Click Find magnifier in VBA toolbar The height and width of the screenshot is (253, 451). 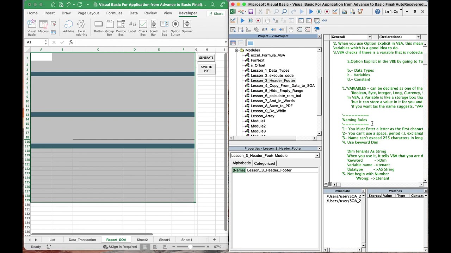tap(284, 12)
